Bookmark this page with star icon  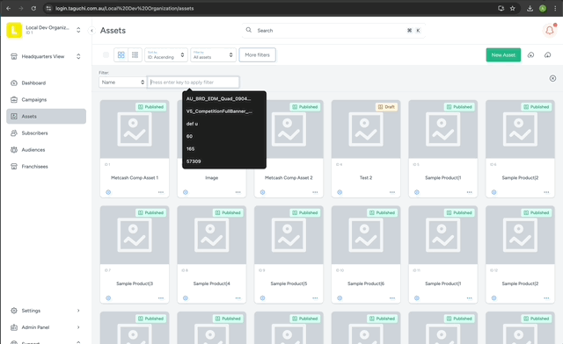coord(512,8)
